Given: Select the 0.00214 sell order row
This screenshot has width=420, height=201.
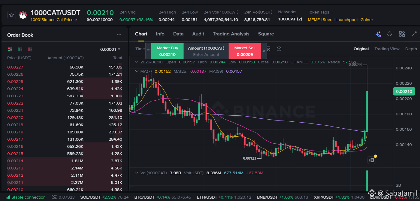Looking at the screenshot, I should click(x=65, y=161).
